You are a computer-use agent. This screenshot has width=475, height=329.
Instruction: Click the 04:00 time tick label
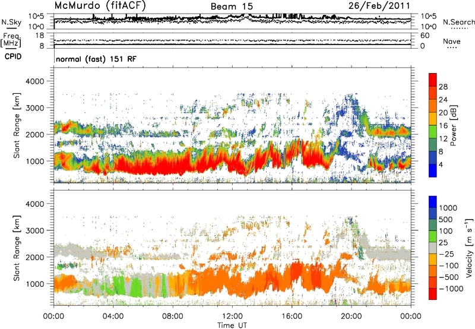pyautogui.click(x=113, y=317)
